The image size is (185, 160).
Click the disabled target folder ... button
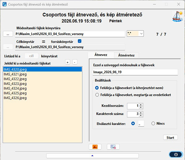[8, 47]
